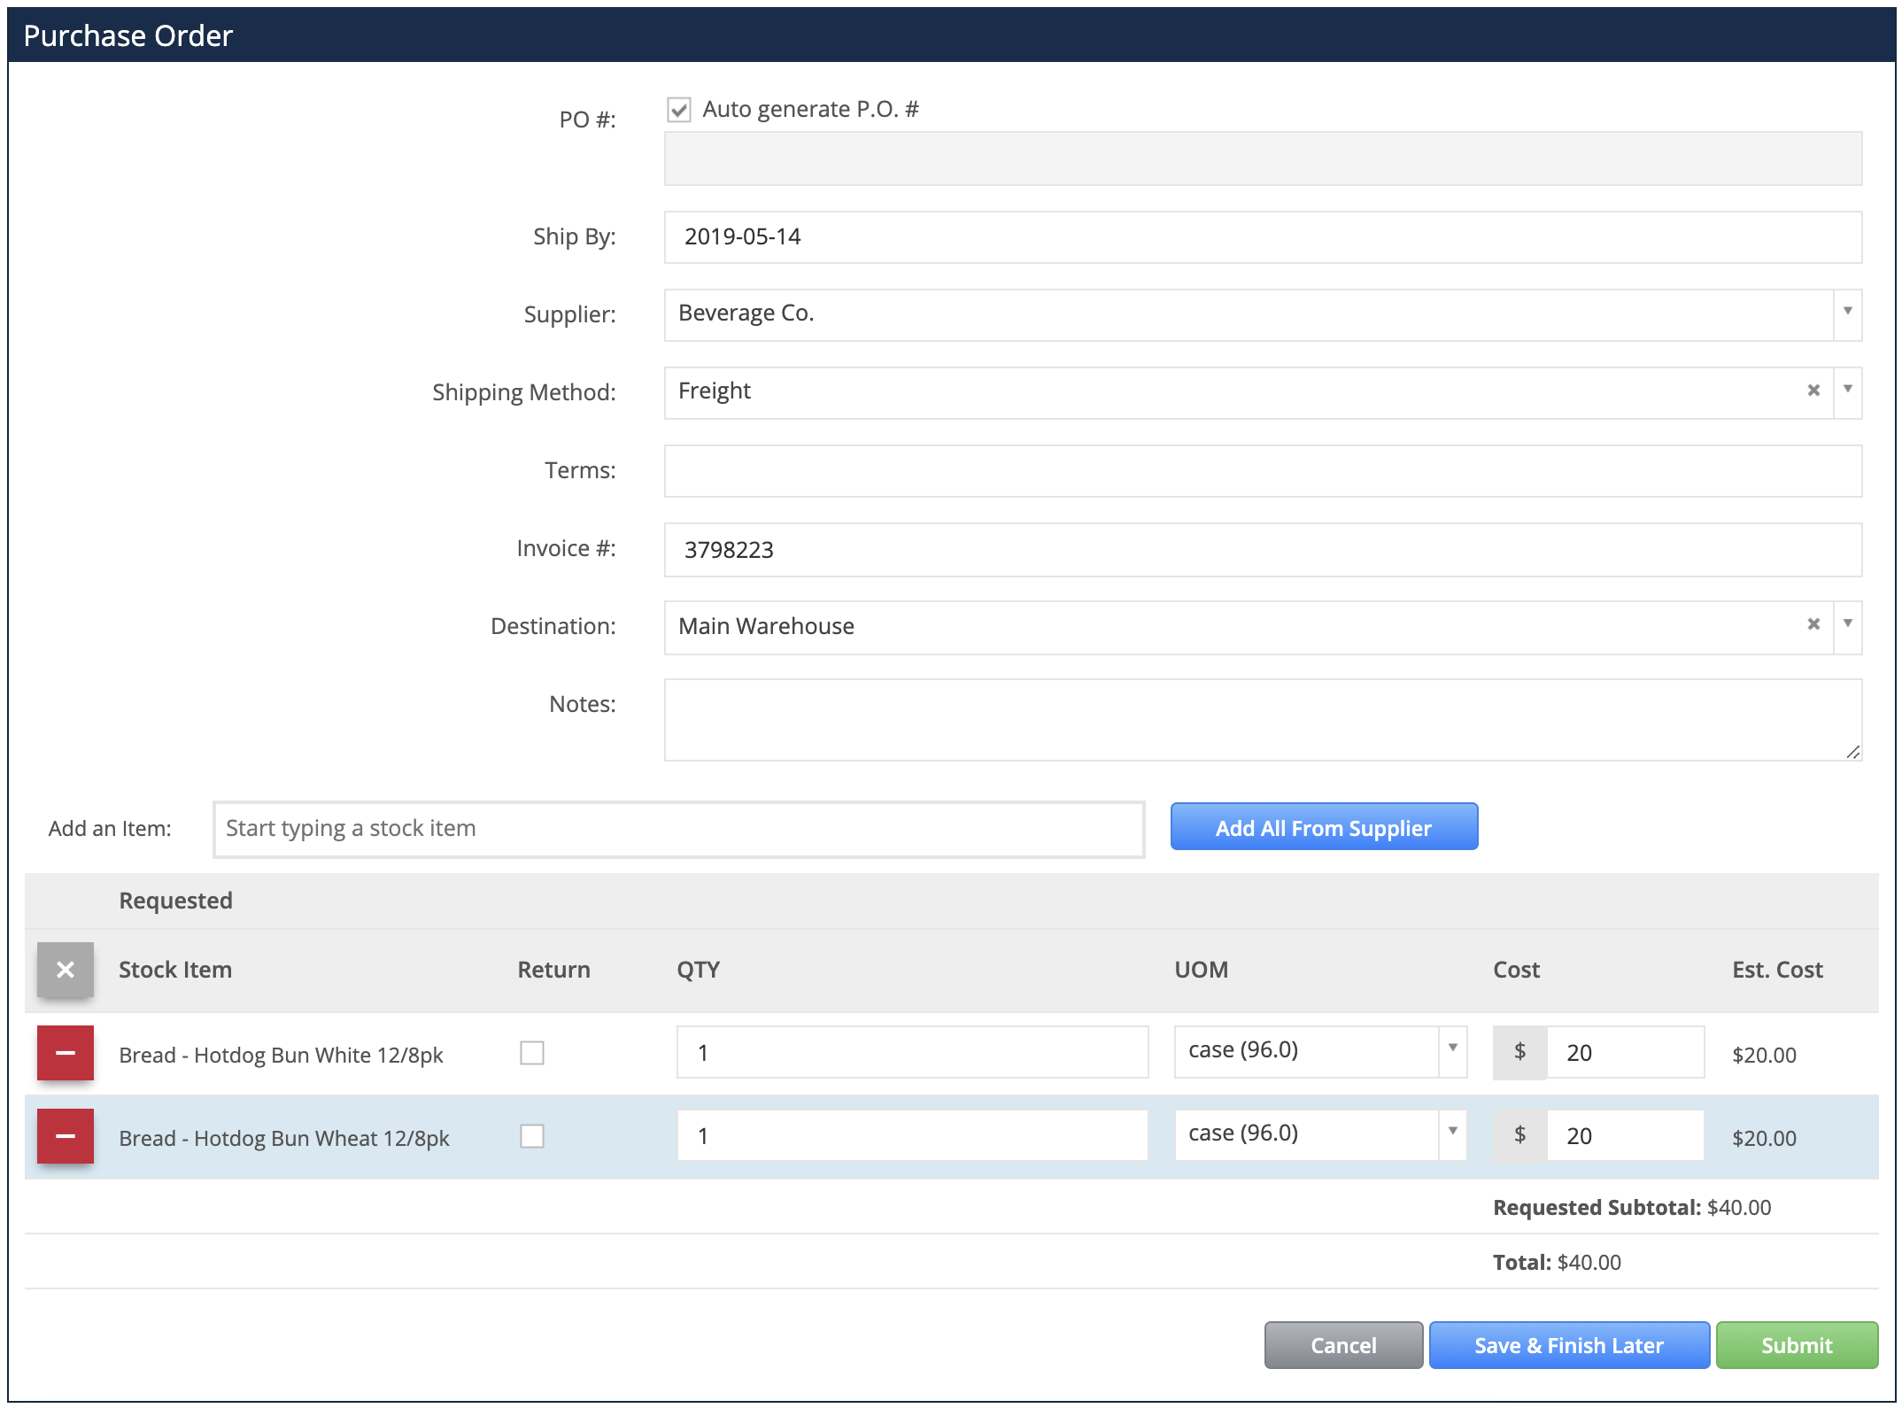Image resolution: width=1902 pixels, height=1408 pixels.
Task: Click the Requested section heading
Action: tap(175, 901)
